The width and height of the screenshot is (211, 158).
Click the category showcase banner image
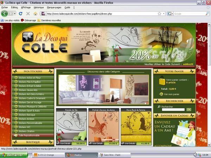104,90
